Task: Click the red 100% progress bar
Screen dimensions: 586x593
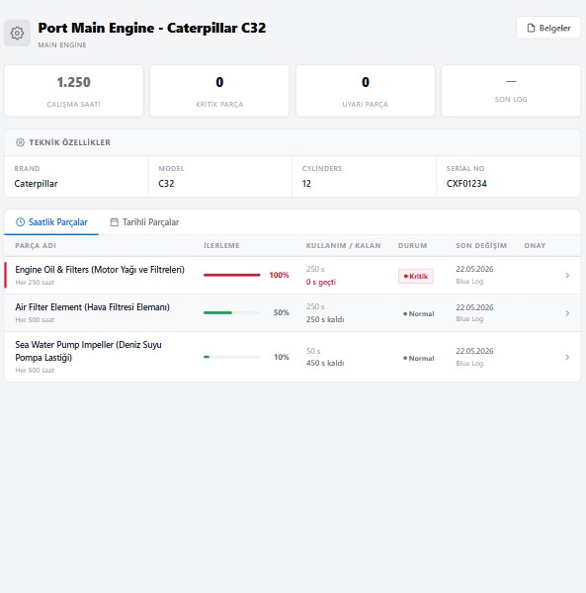Action: (232, 275)
